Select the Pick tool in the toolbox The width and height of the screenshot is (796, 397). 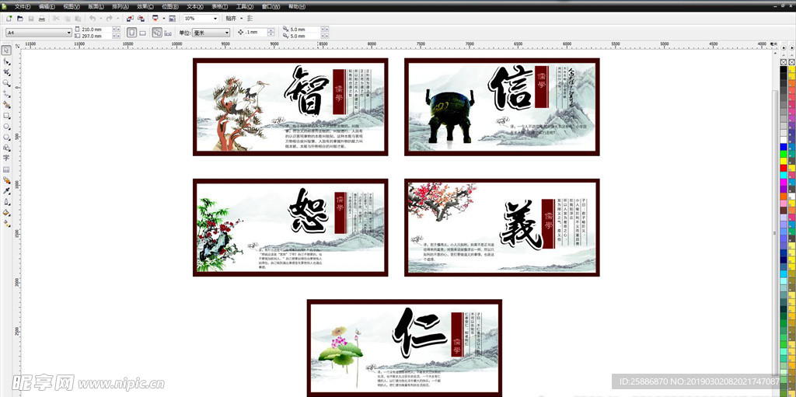6,50
